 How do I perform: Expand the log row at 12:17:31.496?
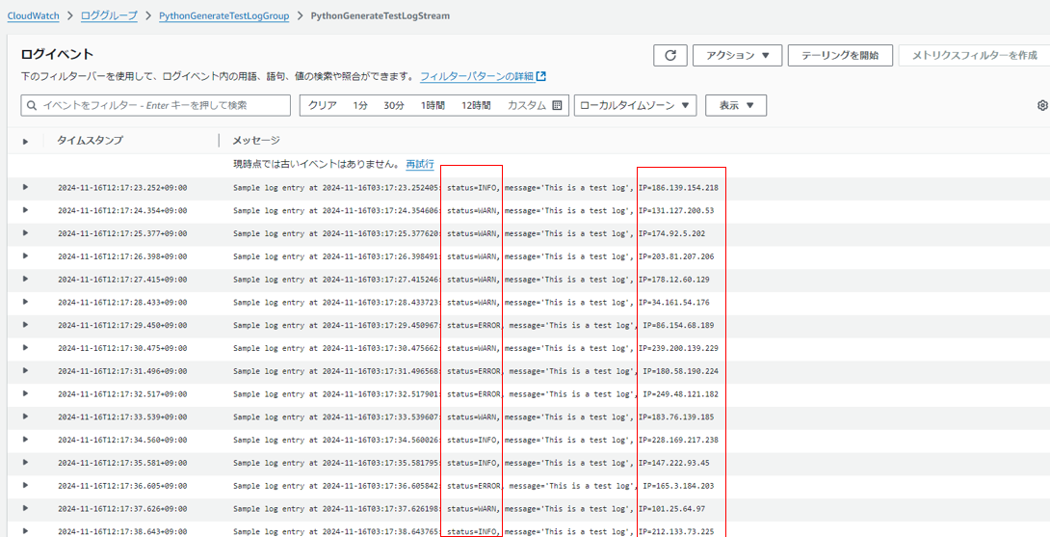25,370
